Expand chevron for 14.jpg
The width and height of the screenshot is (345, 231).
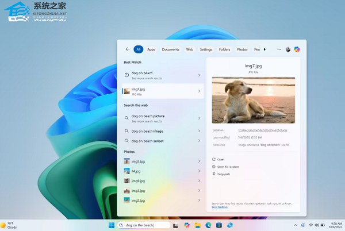(x=199, y=171)
